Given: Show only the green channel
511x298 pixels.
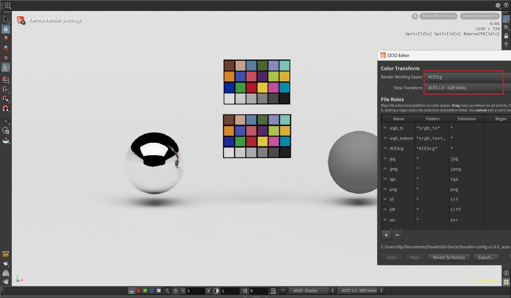Looking at the screenshot, I should 145,291.
